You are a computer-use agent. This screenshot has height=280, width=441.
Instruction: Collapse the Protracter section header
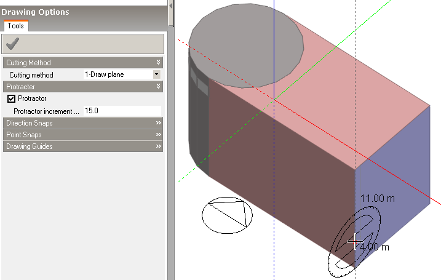[x=158, y=87]
